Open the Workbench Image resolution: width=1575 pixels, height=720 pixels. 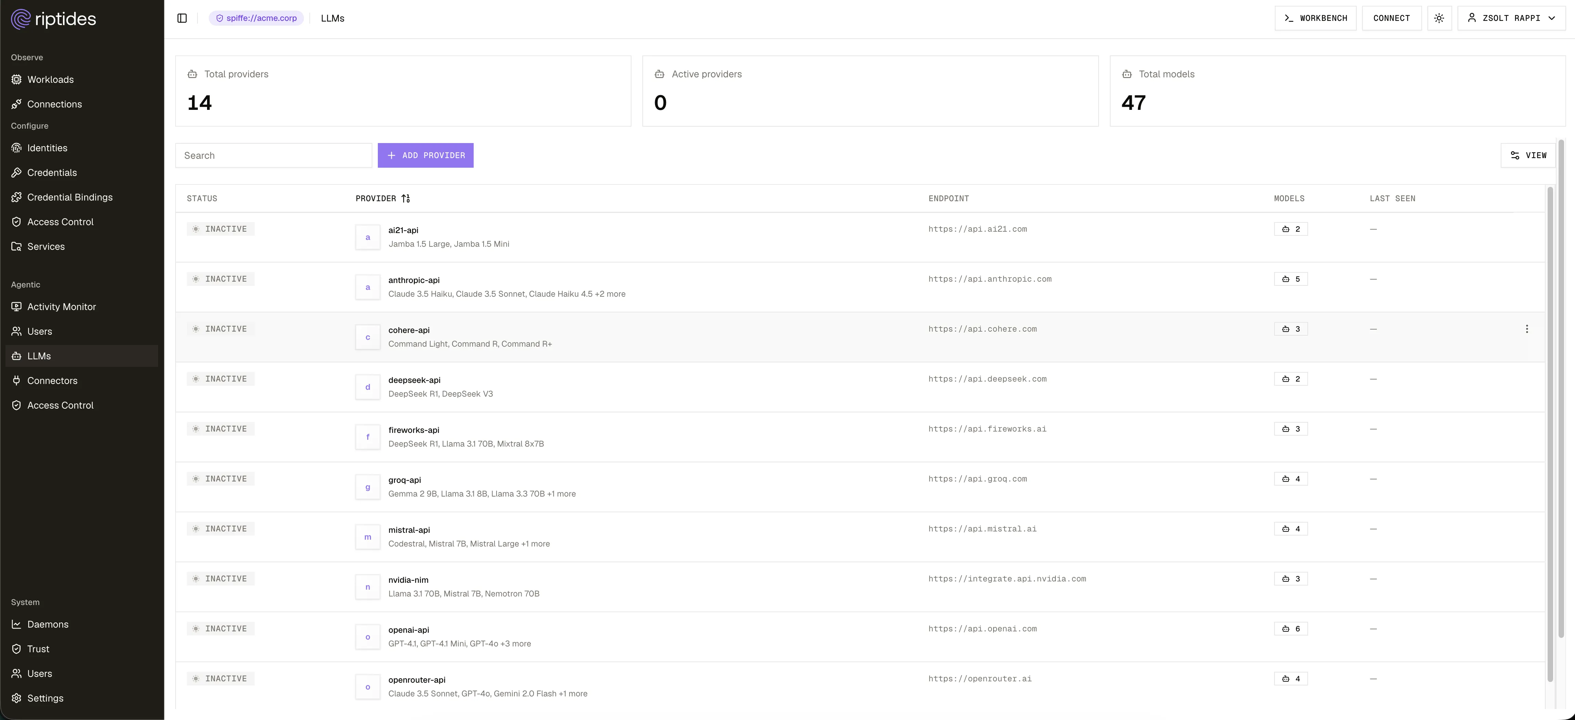(x=1315, y=18)
